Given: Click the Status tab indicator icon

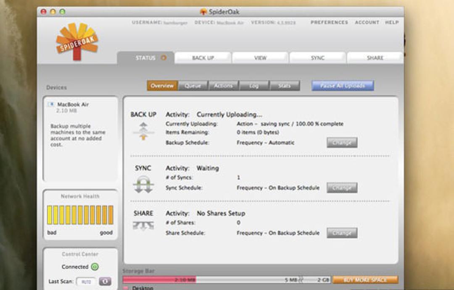Looking at the screenshot, I should (x=164, y=57).
